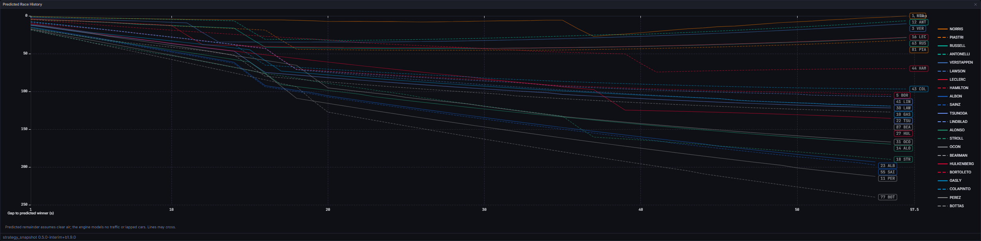Toggle ALONSO series in legend
981x241 pixels.
click(951, 130)
